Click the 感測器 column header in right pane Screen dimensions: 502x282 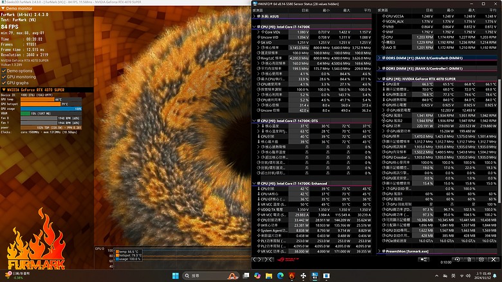383,10
